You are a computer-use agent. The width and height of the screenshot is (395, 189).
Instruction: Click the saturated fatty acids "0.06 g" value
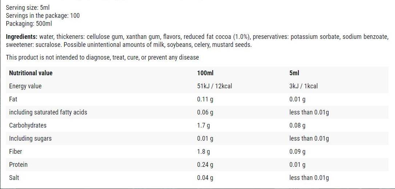click(x=205, y=112)
